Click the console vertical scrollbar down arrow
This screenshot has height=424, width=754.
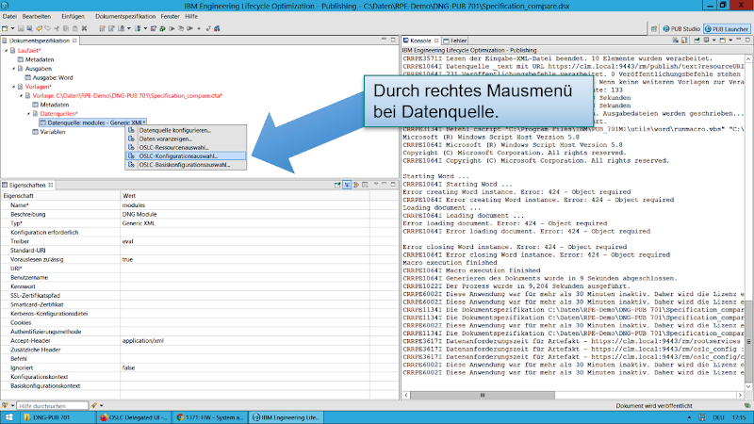(x=748, y=386)
